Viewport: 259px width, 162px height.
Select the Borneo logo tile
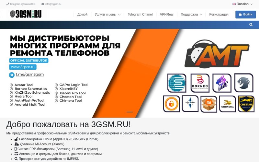coord(200,83)
